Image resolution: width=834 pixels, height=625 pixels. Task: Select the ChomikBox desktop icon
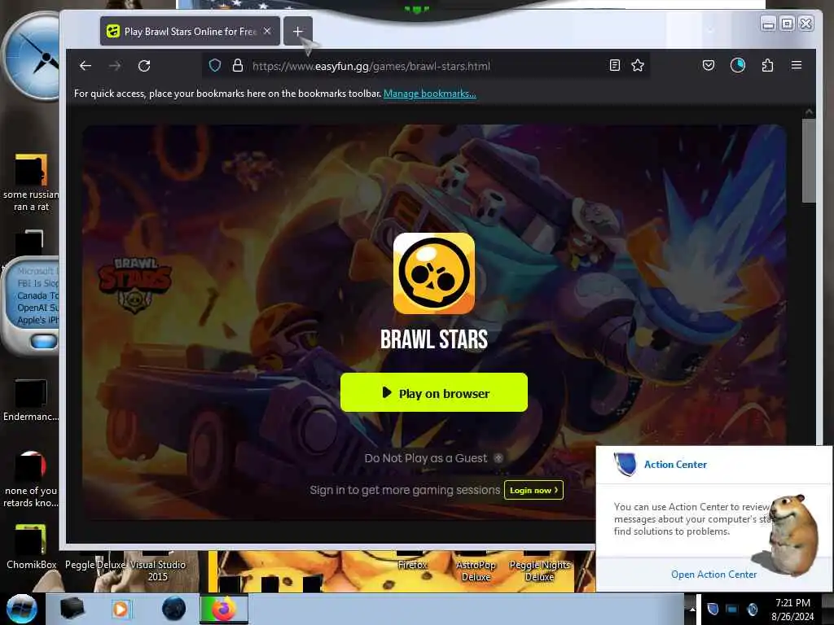tap(31, 548)
